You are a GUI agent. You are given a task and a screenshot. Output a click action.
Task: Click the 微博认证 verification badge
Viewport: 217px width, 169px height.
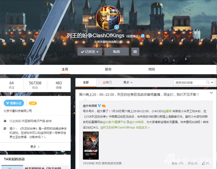tap(14, 103)
